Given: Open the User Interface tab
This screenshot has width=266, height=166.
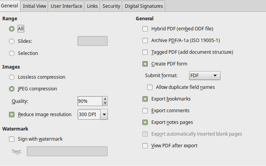Looking at the screenshot, I should (67, 6).
